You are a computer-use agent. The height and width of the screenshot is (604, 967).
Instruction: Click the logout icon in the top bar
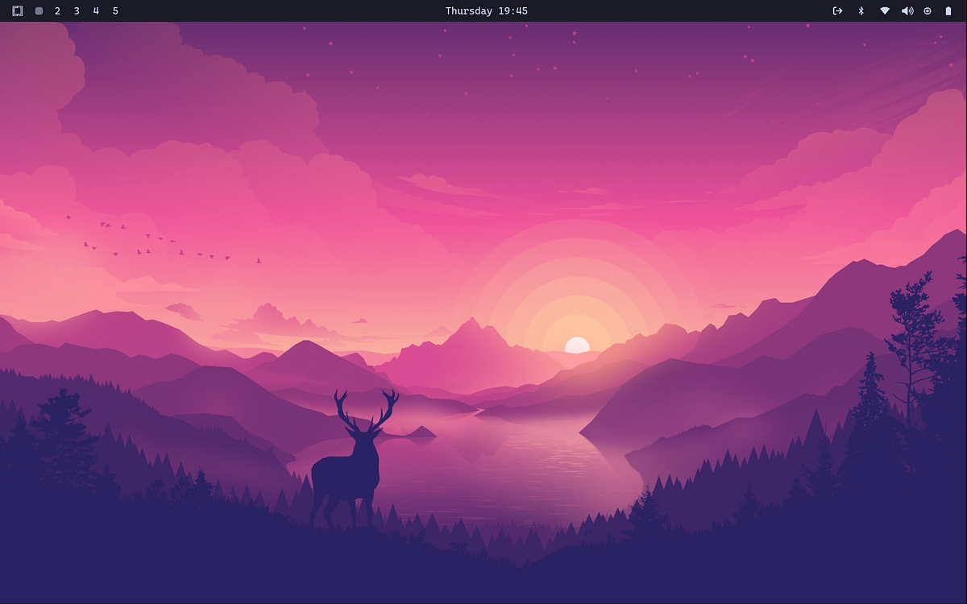click(x=837, y=11)
